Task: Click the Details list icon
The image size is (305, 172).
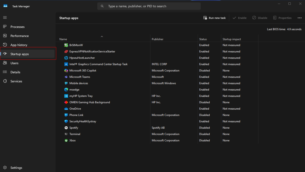Action: (5, 72)
